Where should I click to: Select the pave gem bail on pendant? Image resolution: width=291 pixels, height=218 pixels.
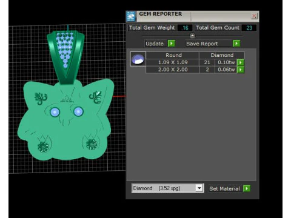65,50
